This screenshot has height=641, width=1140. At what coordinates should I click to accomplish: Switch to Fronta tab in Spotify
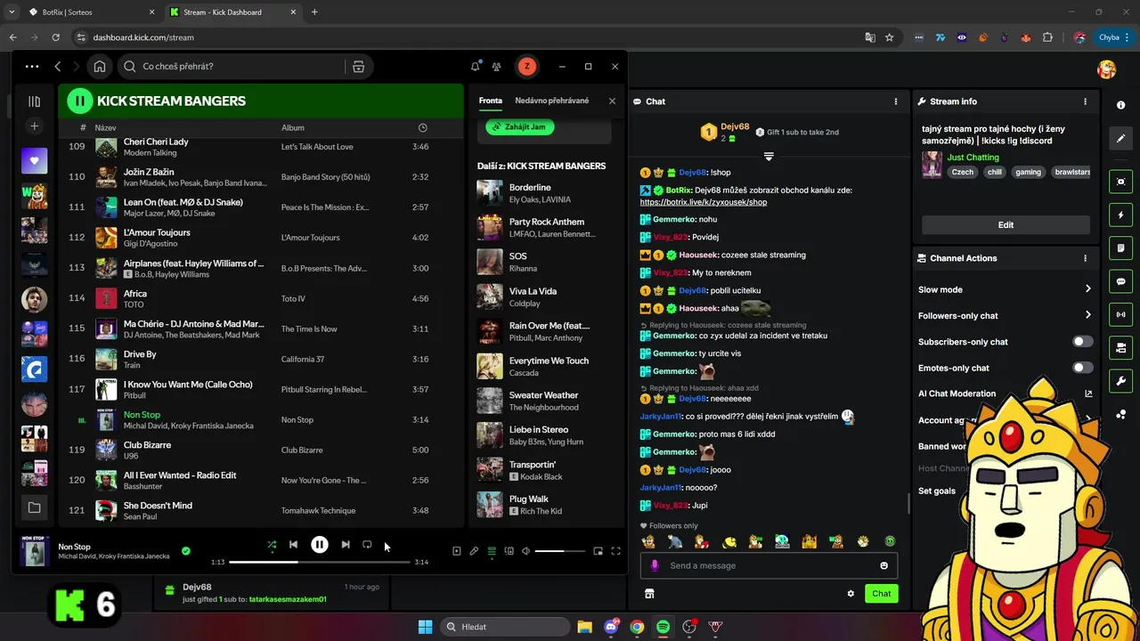coord(491,101)
